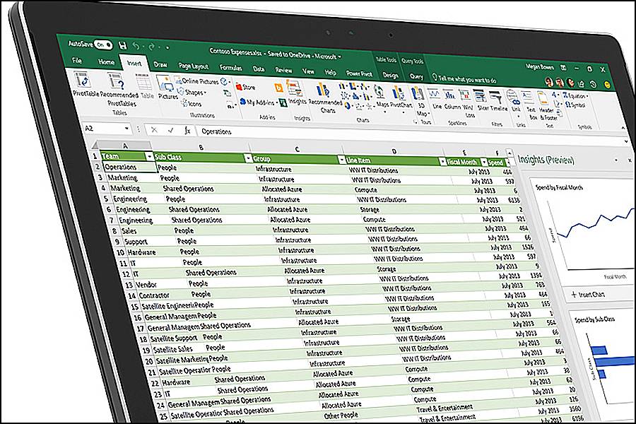This screenshot has width=636, height=424.
Task: Switch to the Formulas tab
Action: (x=230, y=68)
